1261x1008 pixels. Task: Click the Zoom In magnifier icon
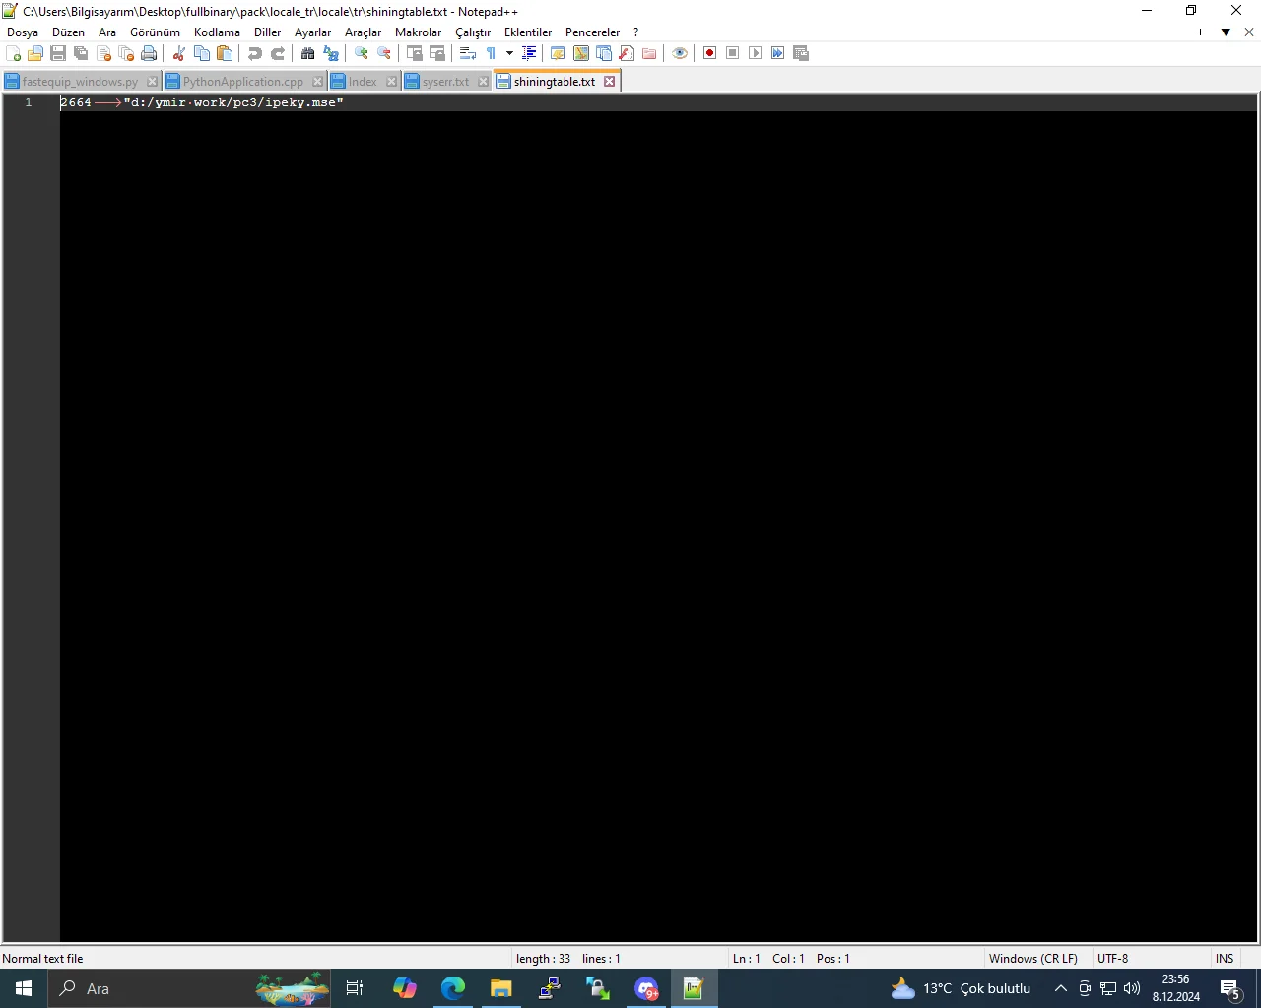coord(362,53)
